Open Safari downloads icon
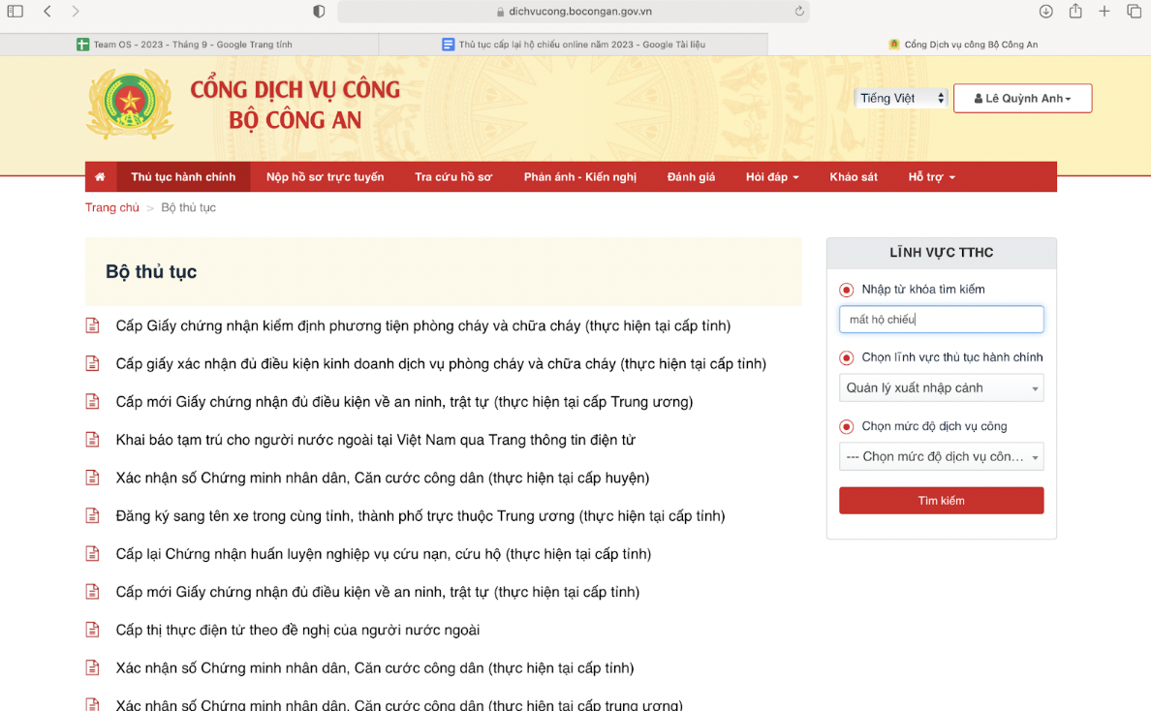This screenshot has width=1151, height=711. [1045, 12]
